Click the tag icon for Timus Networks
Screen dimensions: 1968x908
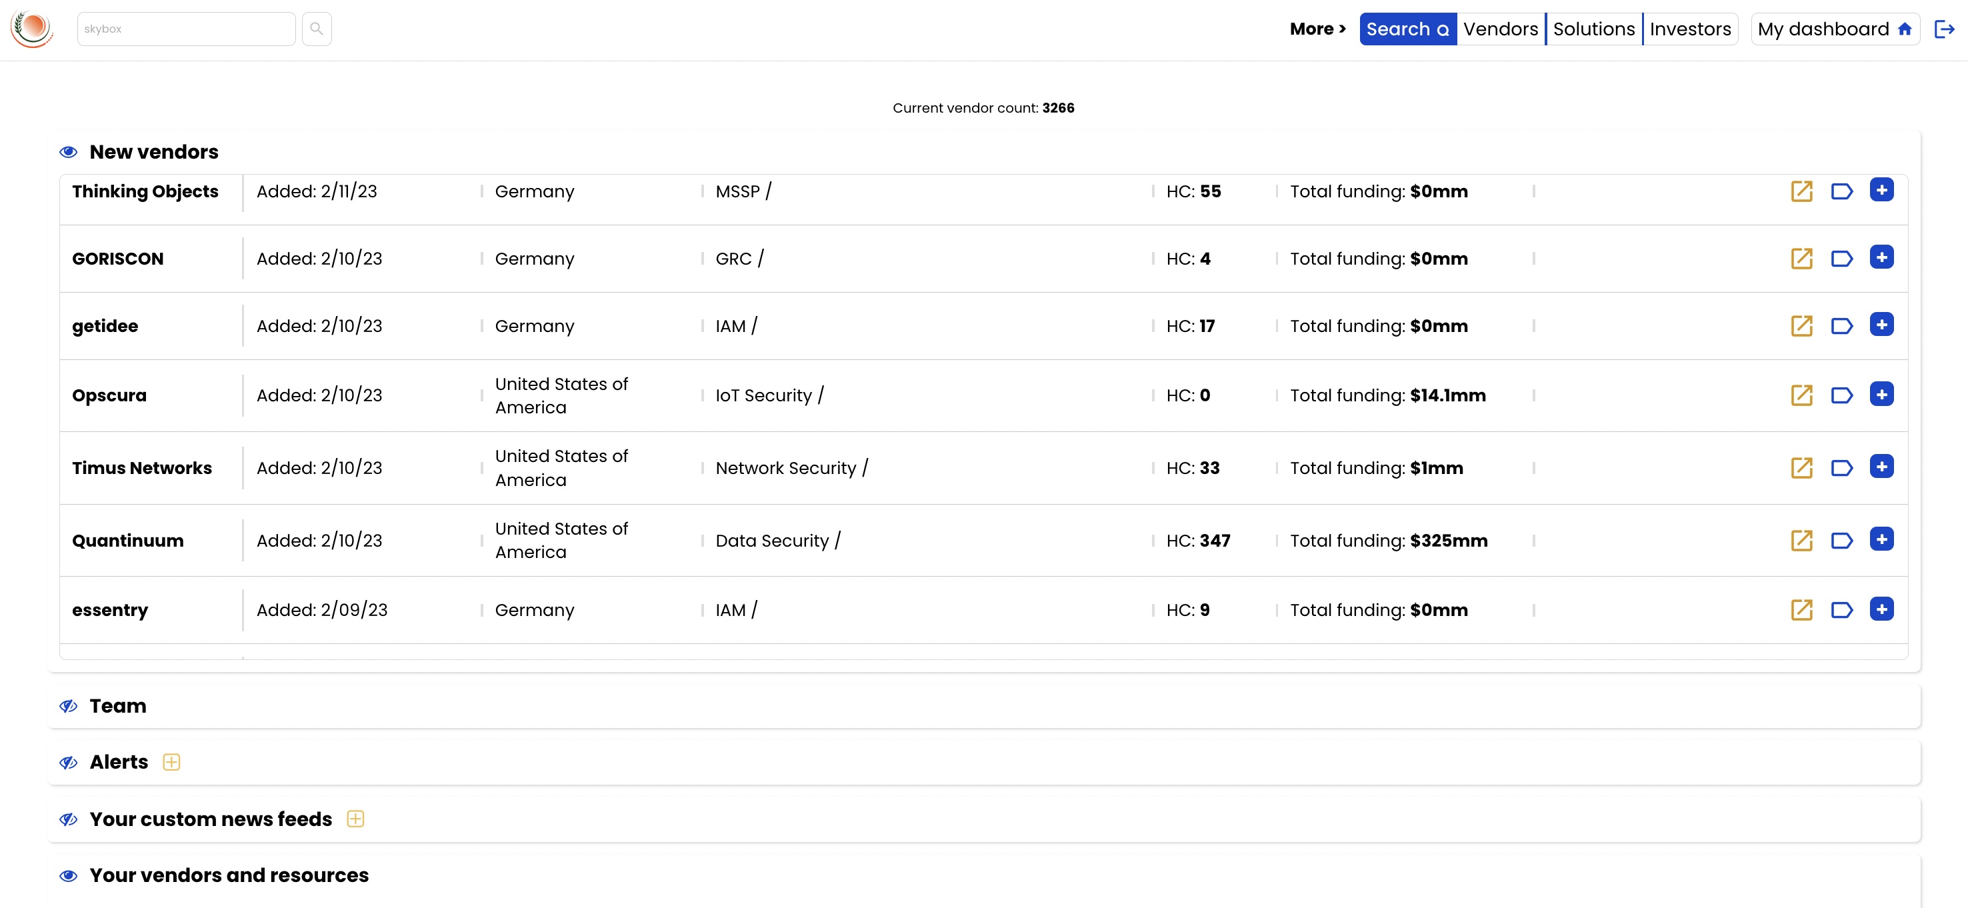click(1841, 467)
